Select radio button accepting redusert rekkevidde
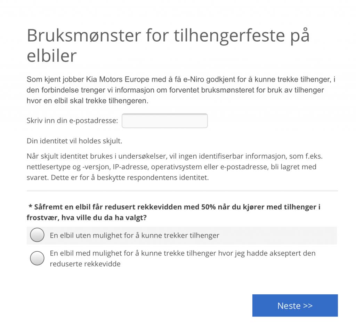This screenshot has height=336, width=356. point(37,258)
